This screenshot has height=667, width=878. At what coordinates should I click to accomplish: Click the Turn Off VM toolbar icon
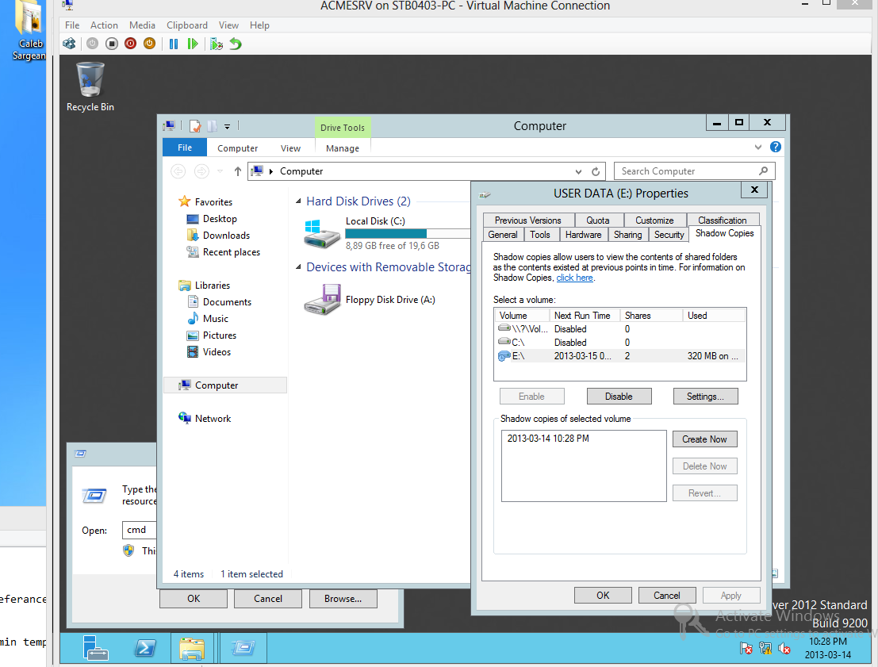coord(111,44)
